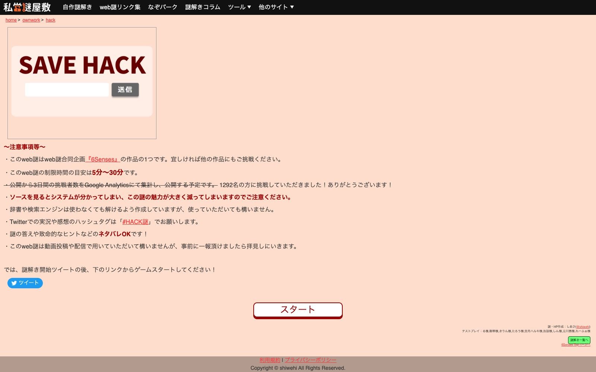Go to the なぞパーク page
596x372 pixels.
162,7
